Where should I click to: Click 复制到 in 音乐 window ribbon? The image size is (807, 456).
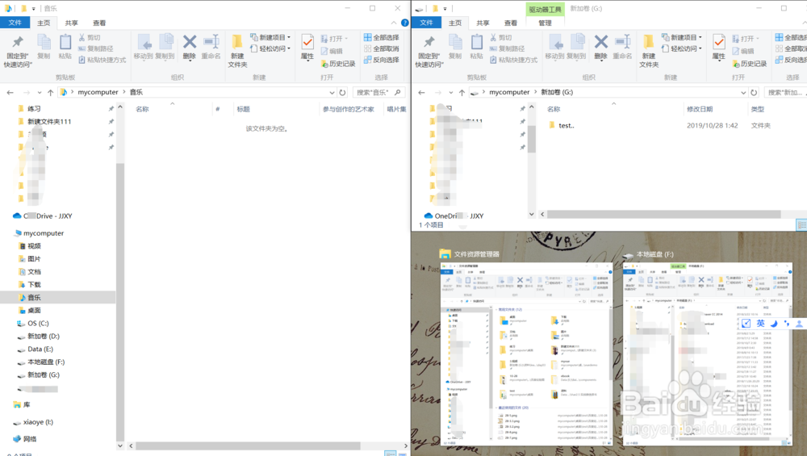coord(165,47)
